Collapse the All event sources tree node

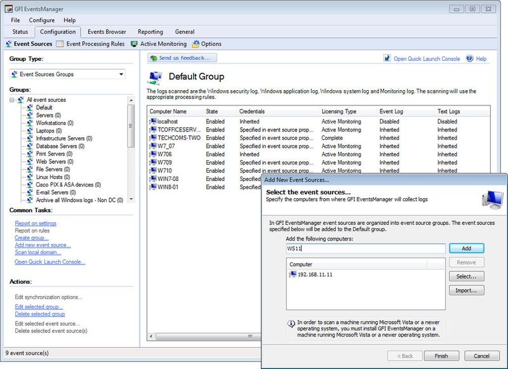[12, 100]
